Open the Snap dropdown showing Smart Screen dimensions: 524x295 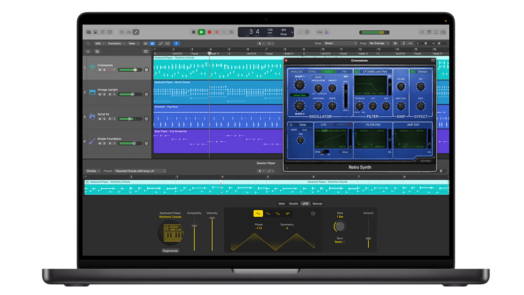[341, 43]
